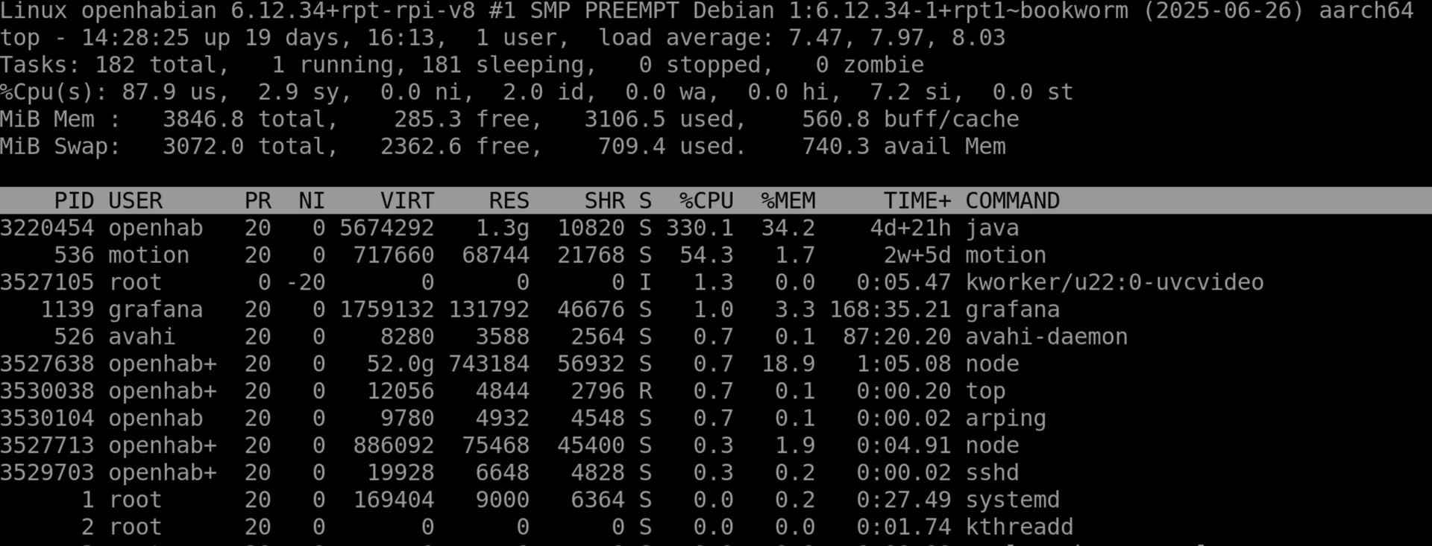Viewport: 1432px width, 546px height.
Task: Select the grafana command entry
Action: [x=1012, y=309]
